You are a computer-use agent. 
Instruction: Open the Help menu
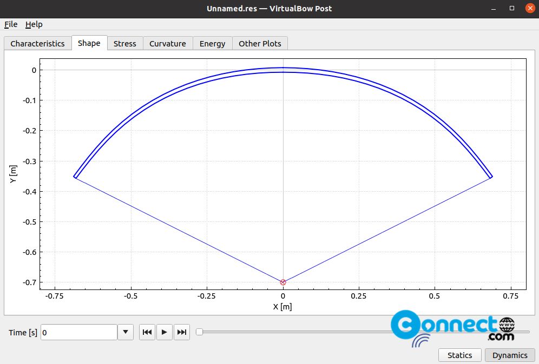pyautogui.click(x=34, y=24)
